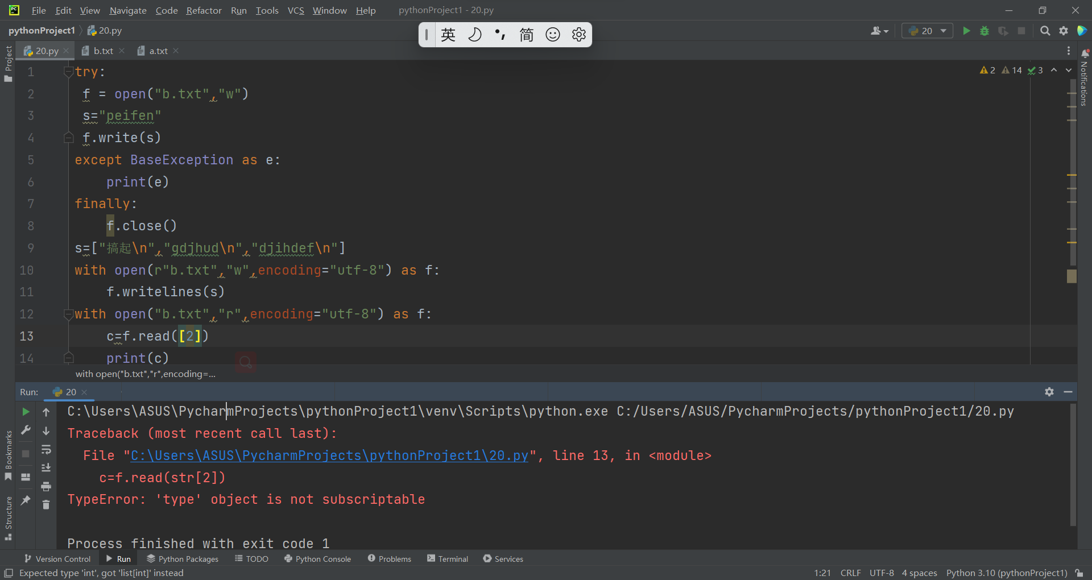Click fold end marker at line 4
The width and height of the screenshot is (1092, 580).
(68, 138)
